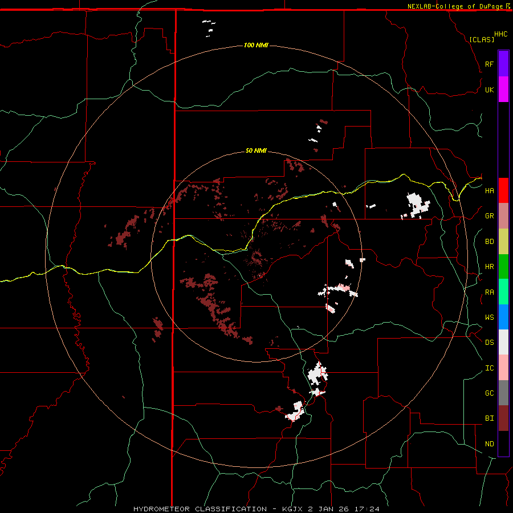This screenshot has height=513, width=513.
Task: Click the GC gray legend swatch
Action: 503,393
